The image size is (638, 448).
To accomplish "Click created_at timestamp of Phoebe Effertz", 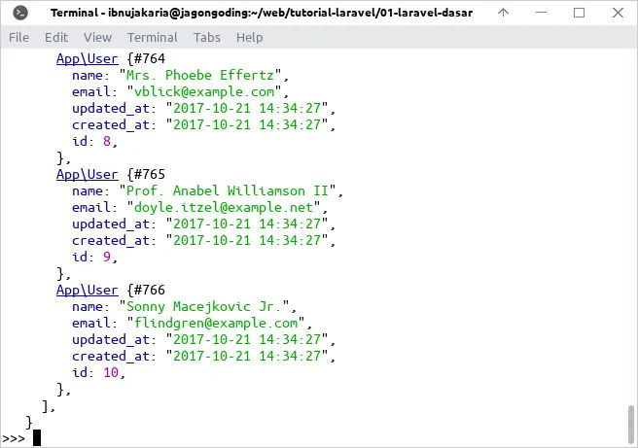I will click(247, 124).
